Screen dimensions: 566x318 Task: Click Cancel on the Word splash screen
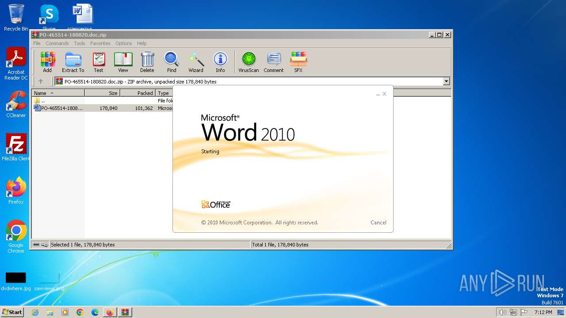(x=379, y=223)
